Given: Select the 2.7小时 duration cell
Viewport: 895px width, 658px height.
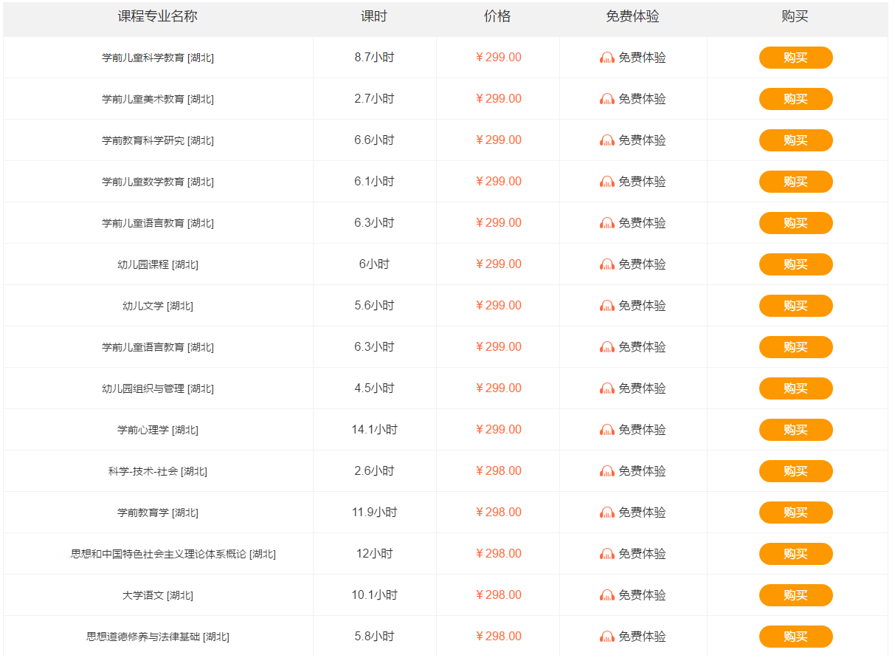Looking at the screenshot, I should (374, 99).
